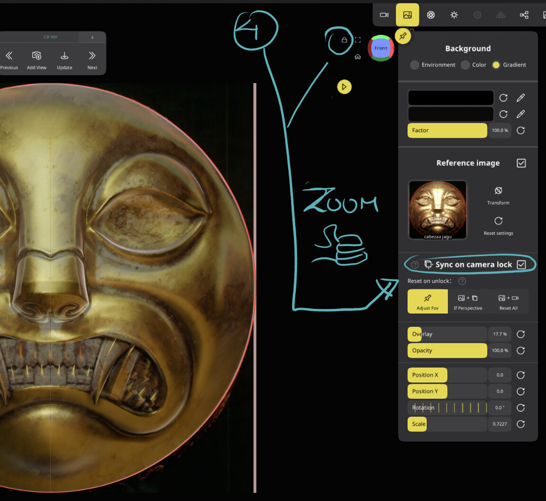Reset the bottom gradient color

[x=503, y=114]
